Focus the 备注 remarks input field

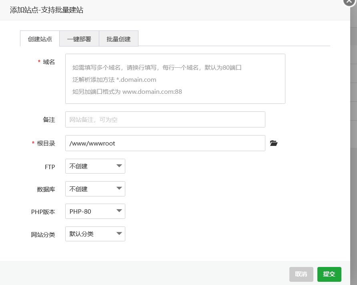pyautogui.click(x=165, y=119)
